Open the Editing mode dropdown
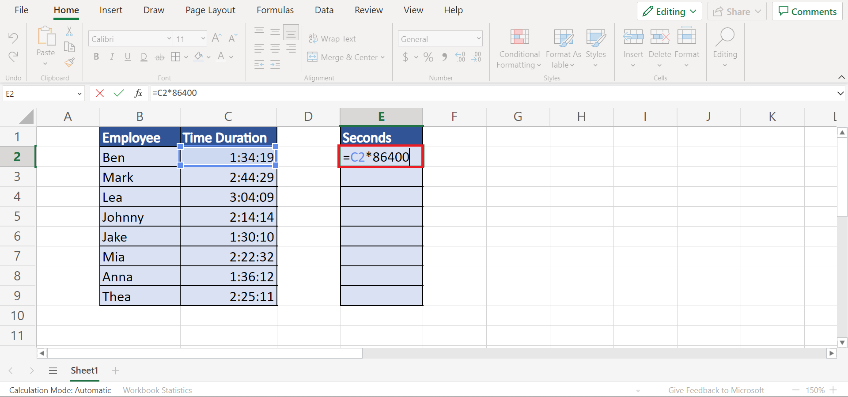The image size is (848, 397). [669, 11]
